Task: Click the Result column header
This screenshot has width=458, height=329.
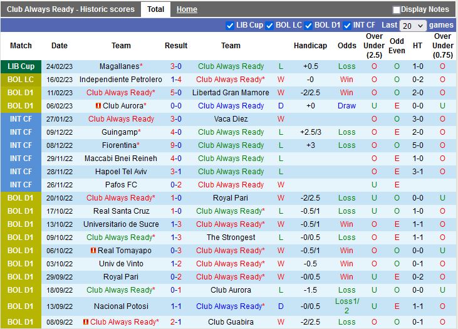Action: coord(176,46)
